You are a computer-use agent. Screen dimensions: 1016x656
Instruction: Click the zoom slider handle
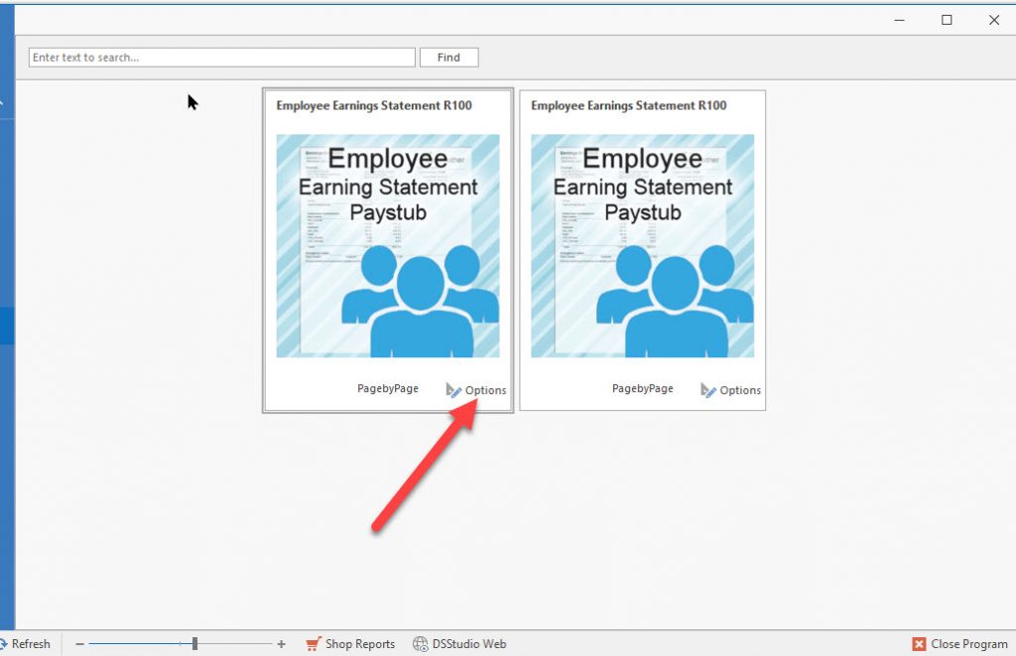[194, 644]
